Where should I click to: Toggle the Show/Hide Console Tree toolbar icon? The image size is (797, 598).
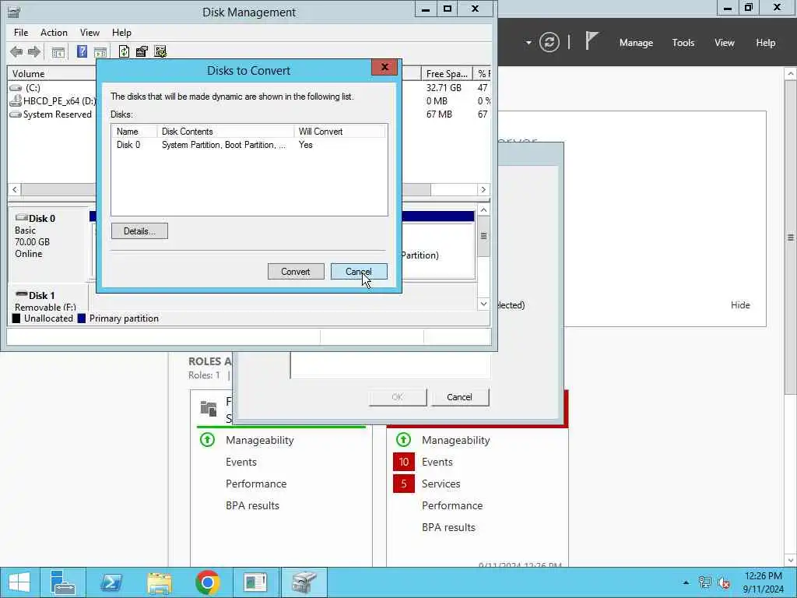pos(58,52)
